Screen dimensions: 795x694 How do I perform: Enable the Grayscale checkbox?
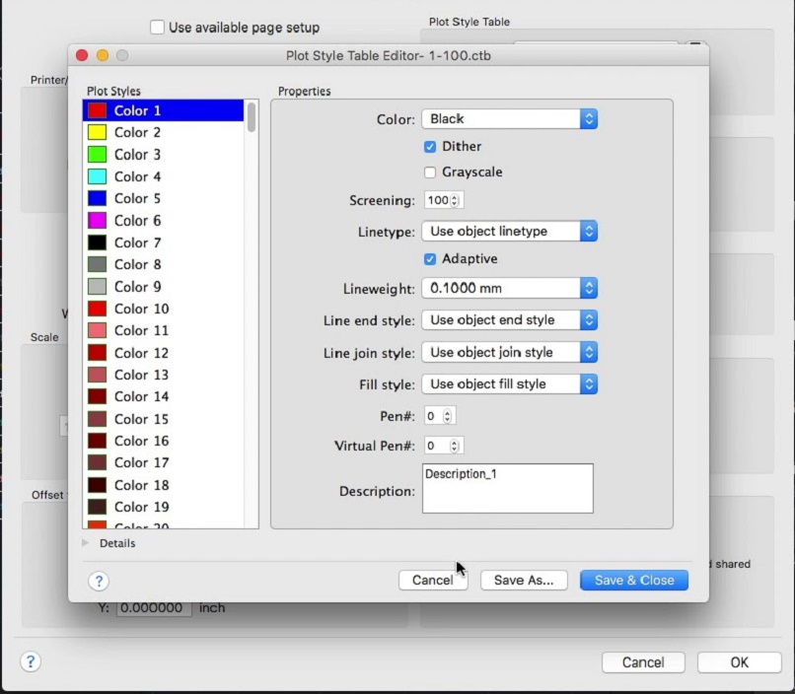tap(430, 172)
